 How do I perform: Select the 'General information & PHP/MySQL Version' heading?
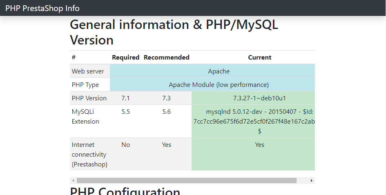[x=174, y=32]
